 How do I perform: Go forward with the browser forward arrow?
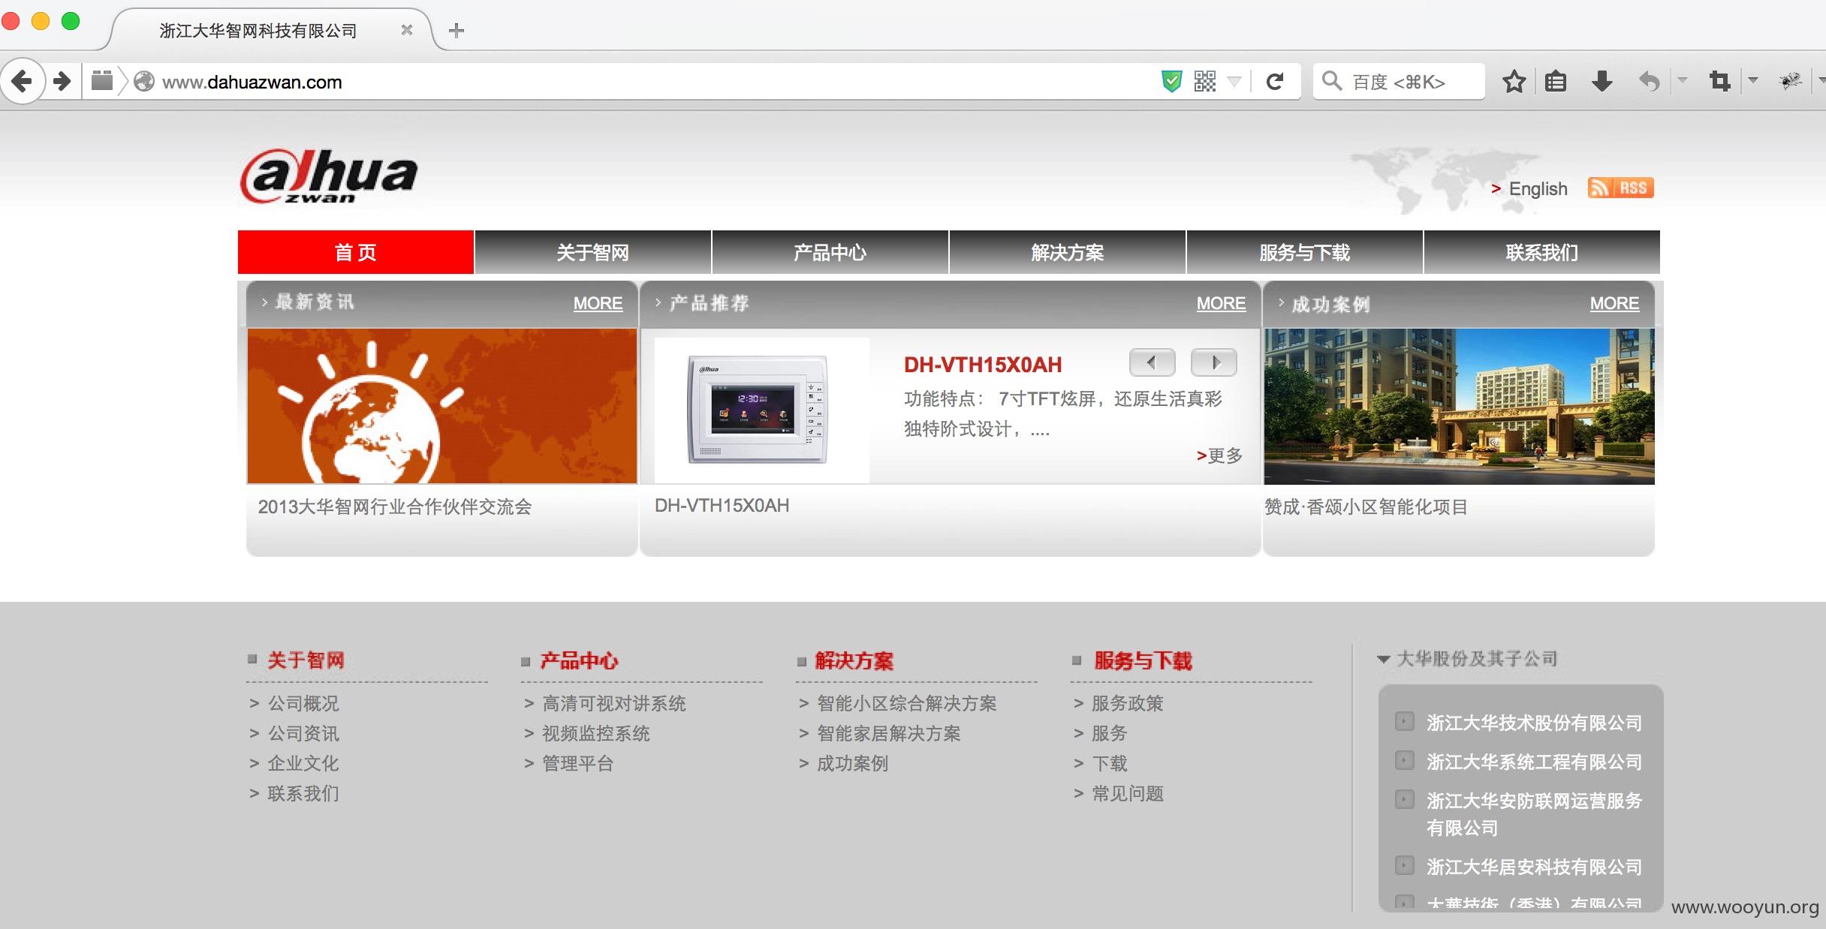(62, 81)
